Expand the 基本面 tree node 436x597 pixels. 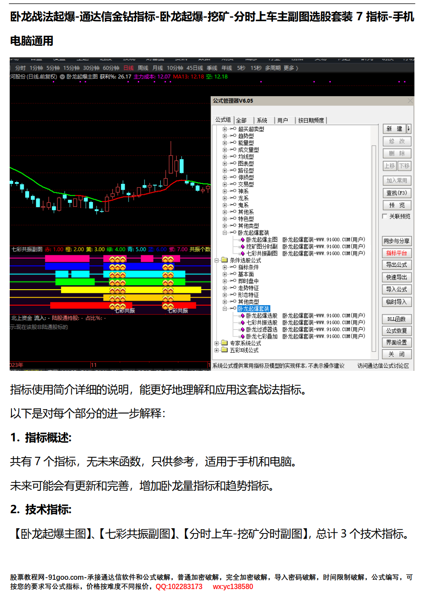point(225,274)
